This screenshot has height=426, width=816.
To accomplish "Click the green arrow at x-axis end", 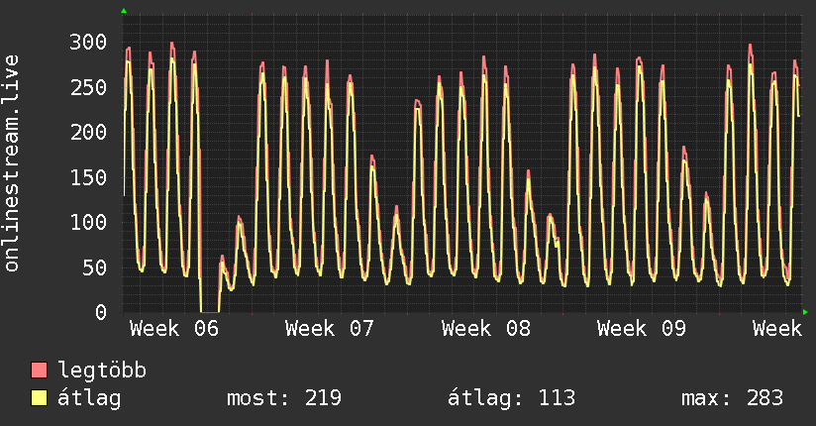I will 805,312.
